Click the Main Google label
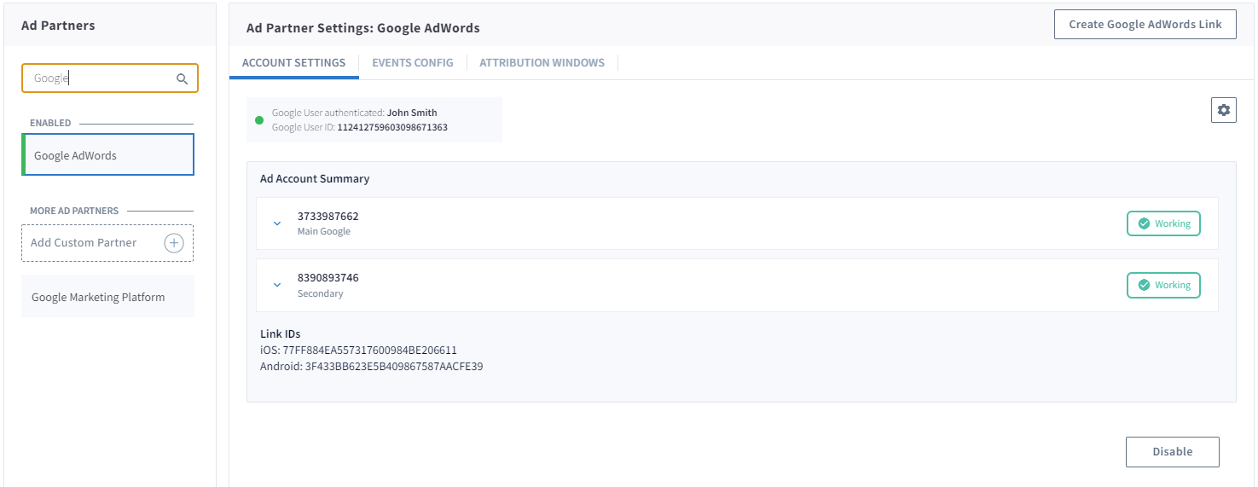This screenshot has width=1258, height=487. pyautogui.click(x=323, y=231)
